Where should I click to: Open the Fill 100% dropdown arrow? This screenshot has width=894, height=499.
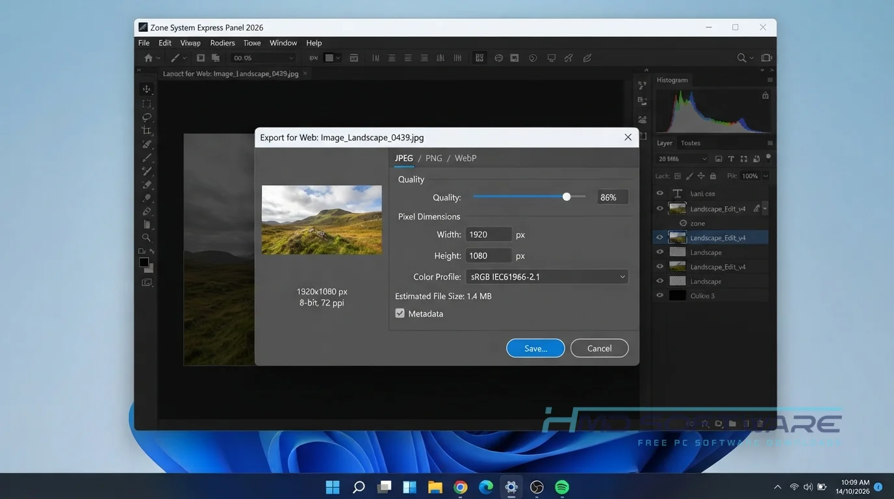click(x=765, y=176)
